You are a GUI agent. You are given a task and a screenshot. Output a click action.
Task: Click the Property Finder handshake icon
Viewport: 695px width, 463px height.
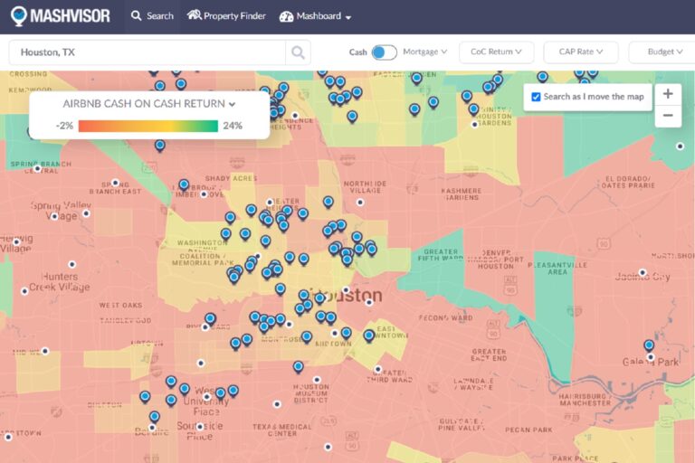(x=194, y=16)
